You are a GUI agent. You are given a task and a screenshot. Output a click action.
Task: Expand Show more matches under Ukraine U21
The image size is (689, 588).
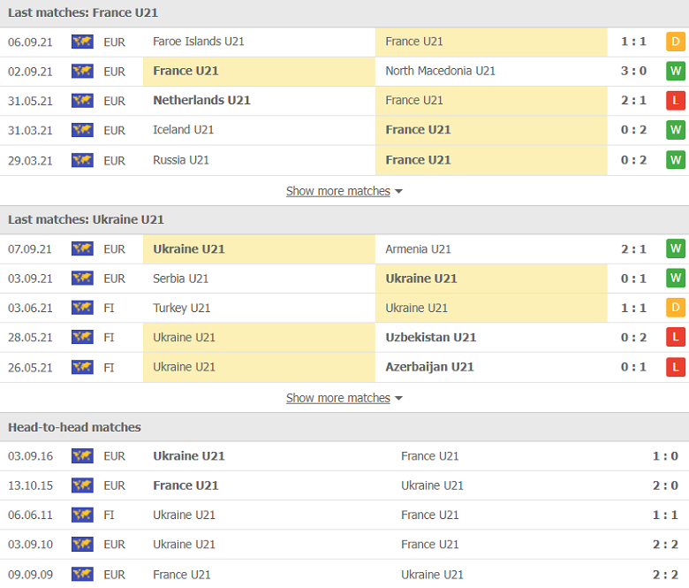337,398
